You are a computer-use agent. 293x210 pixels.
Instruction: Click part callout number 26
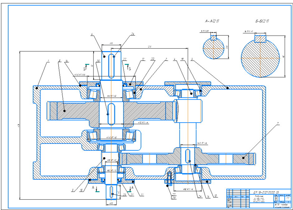[x=133, y=34]
